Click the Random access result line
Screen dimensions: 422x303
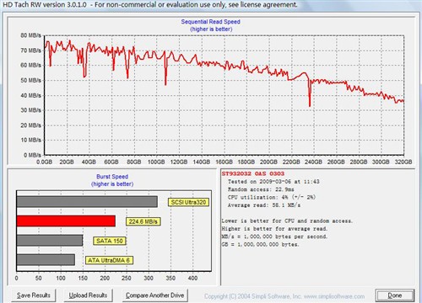click(x=261, y=189)
